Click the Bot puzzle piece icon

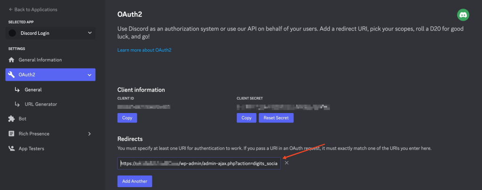[12, 119]
